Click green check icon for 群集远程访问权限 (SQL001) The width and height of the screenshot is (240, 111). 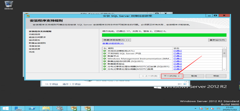pos(104,61)
